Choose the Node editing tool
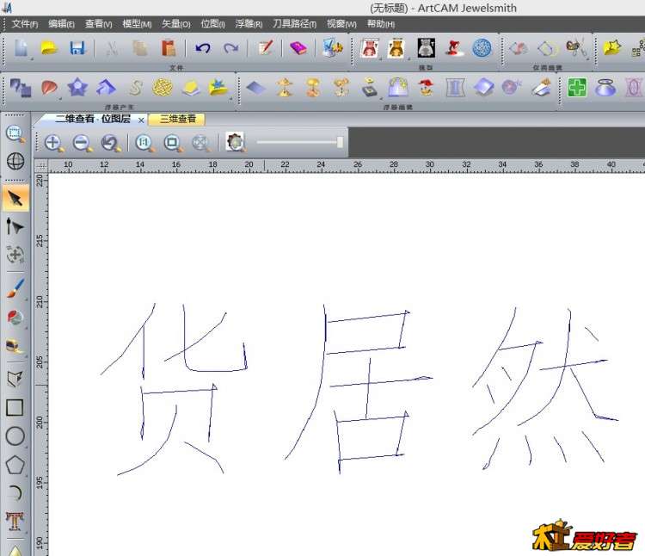The image size is (645, 556). pos(15,226)
